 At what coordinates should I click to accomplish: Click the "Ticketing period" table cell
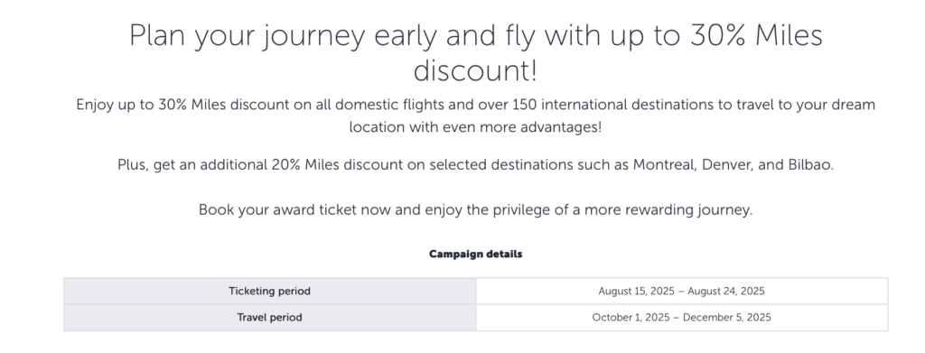point(269,291)
